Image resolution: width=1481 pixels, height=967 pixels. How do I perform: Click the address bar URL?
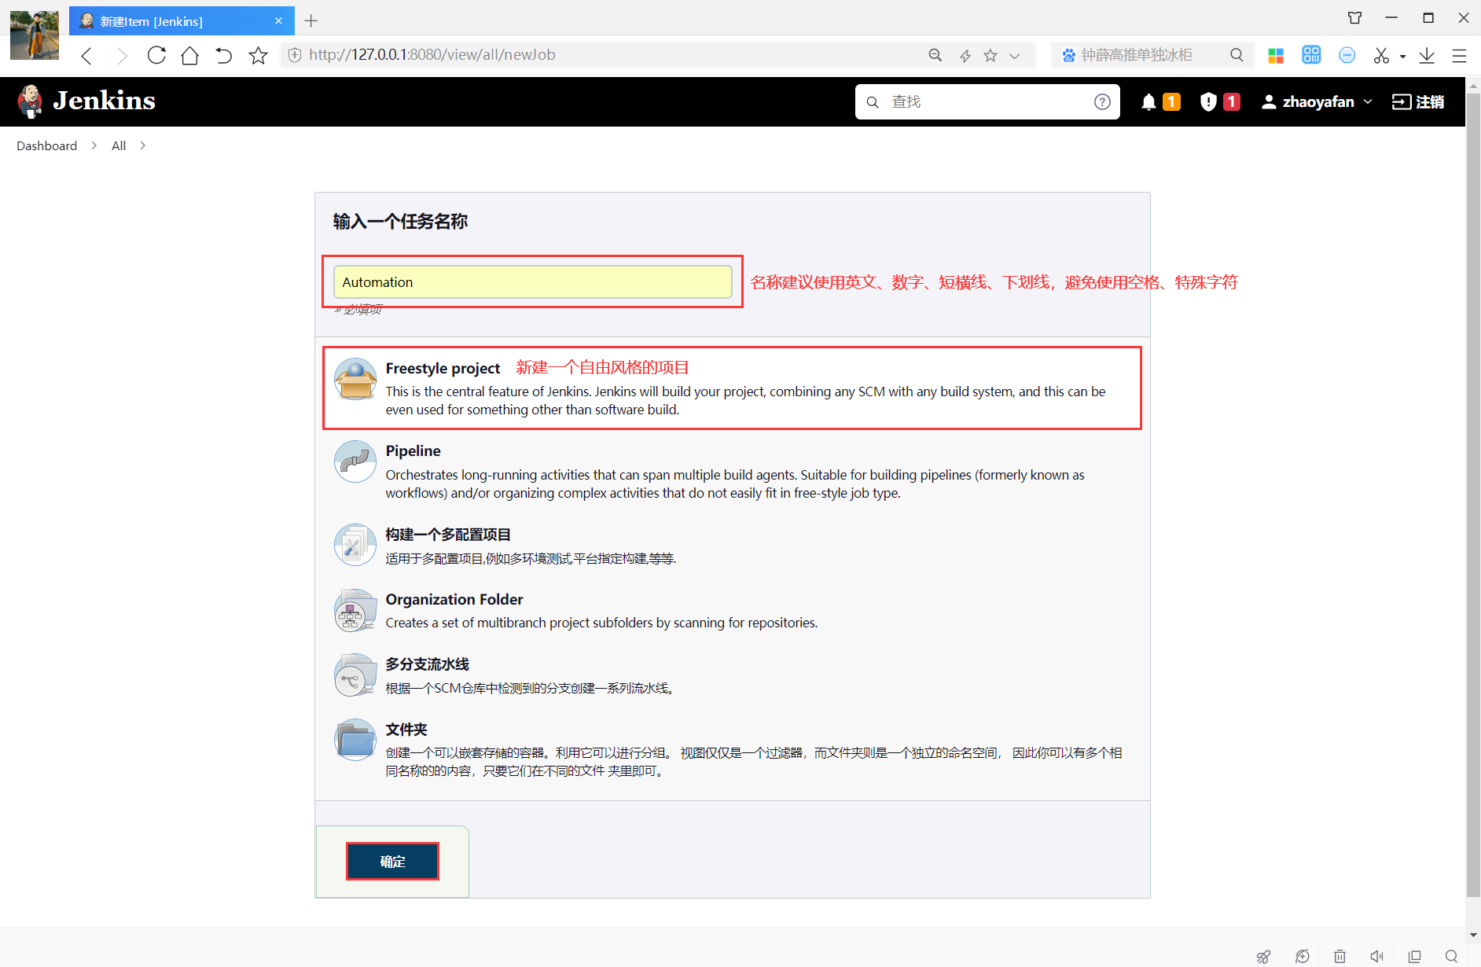432,55
